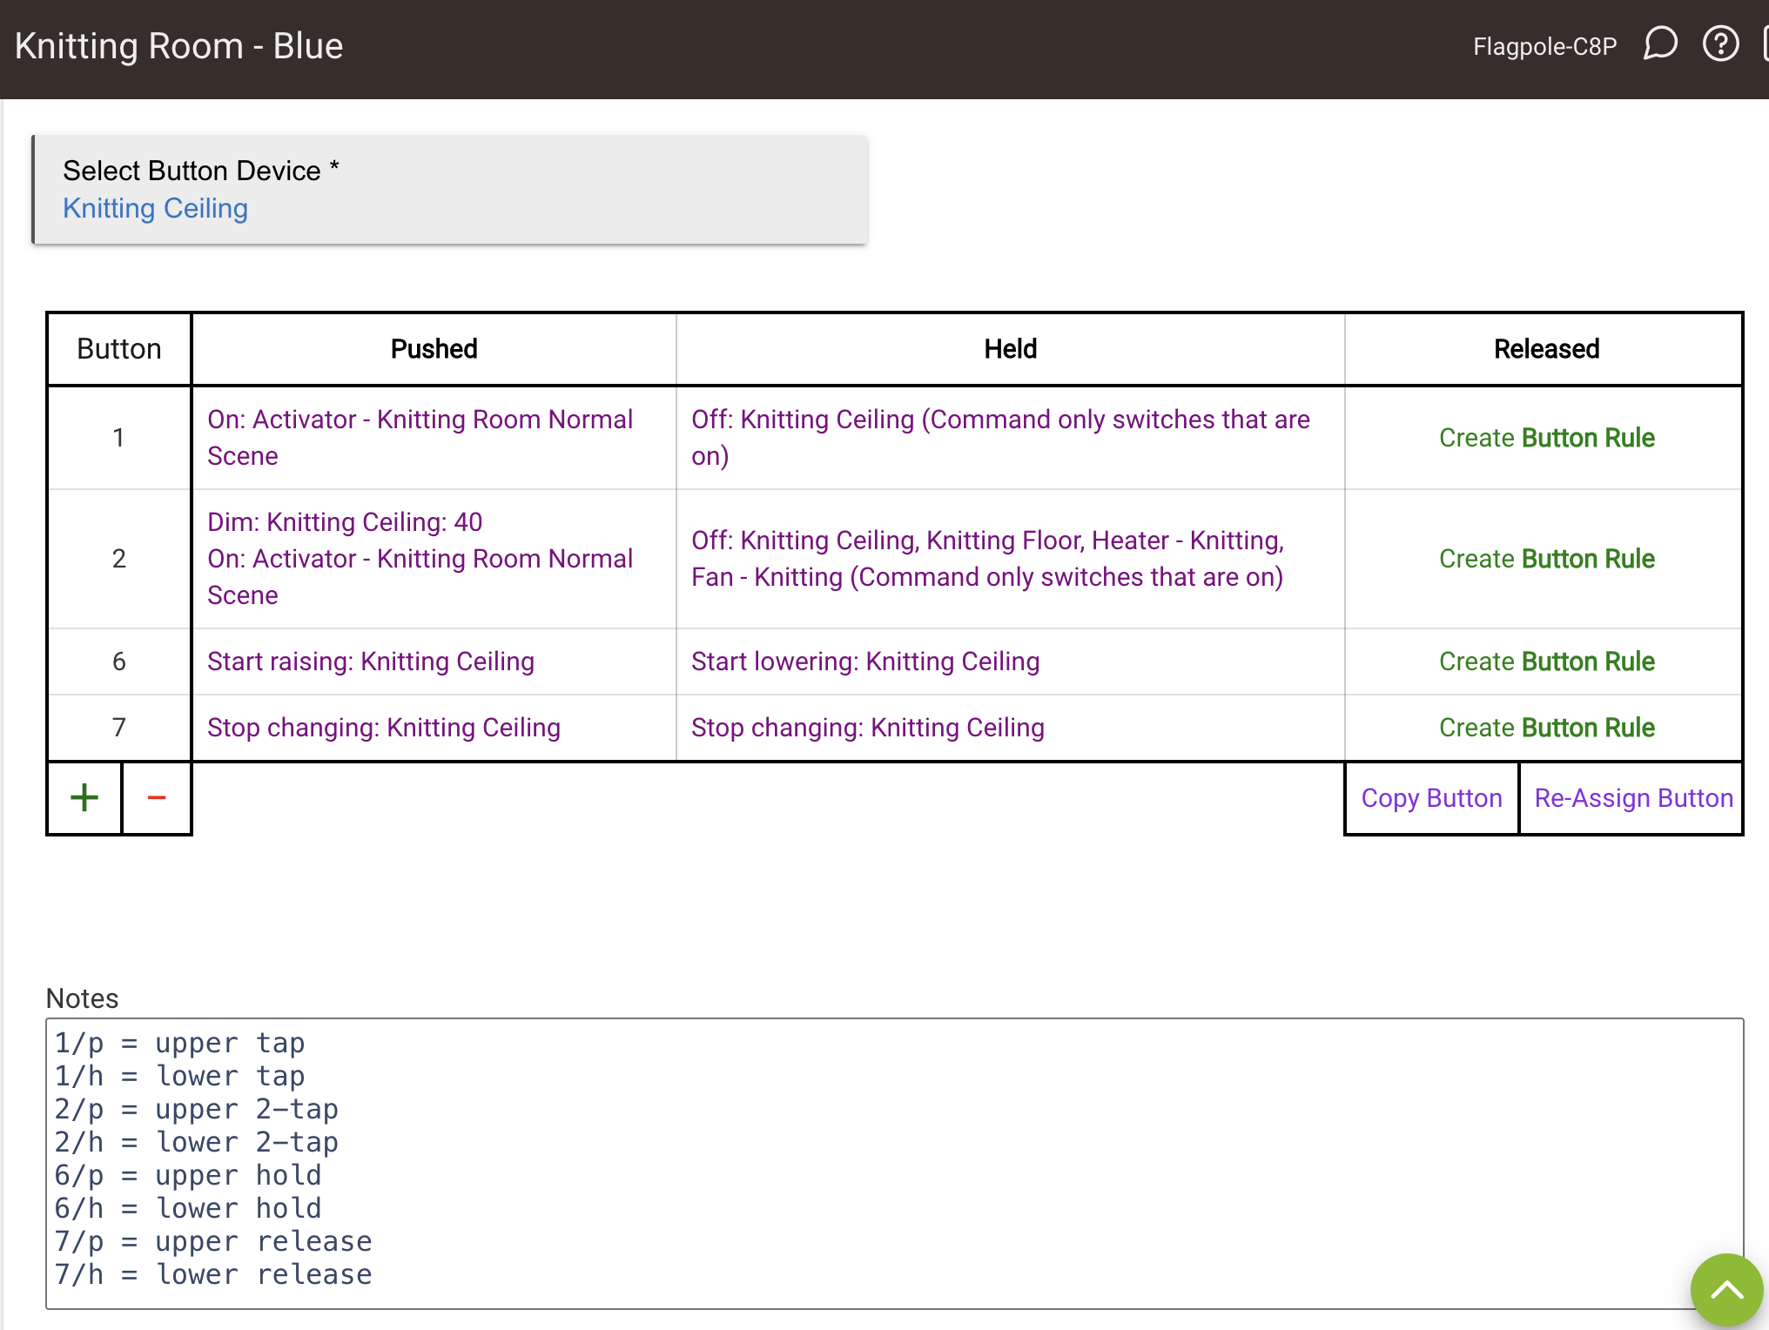The height and width of the screenshot is (1330, 1769).
Task: Click the Copy Button link
Action: coord(1432,798)
